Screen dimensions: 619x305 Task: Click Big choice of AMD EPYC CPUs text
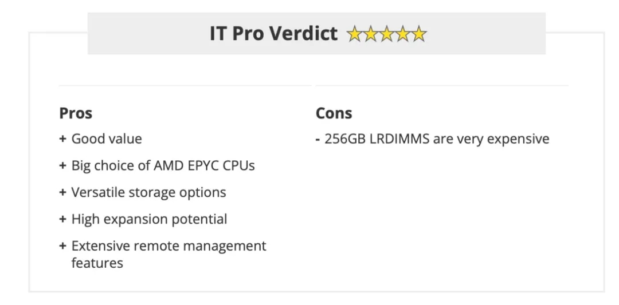[163, 165]
